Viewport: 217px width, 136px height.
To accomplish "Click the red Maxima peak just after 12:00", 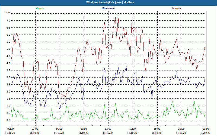I will (x=118, y=16).
